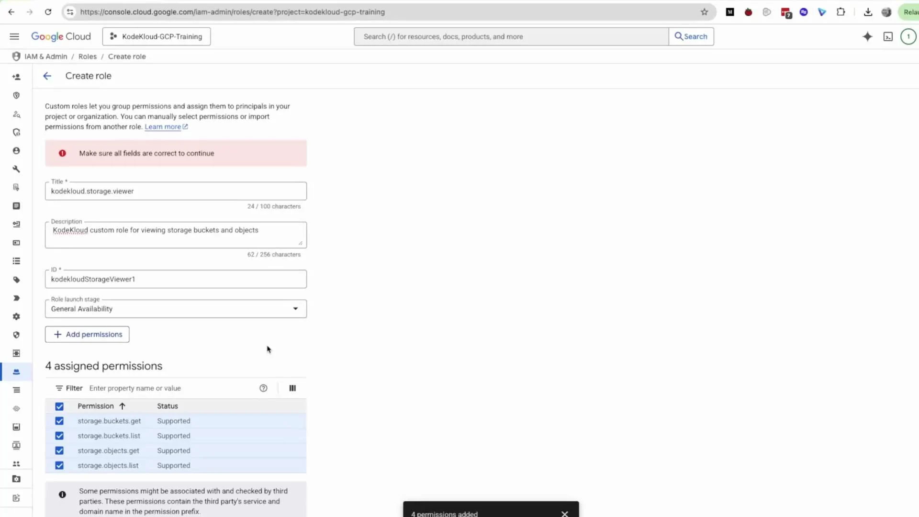Sort by the Permission column header
The width and height of the screenshot is (919, 517).
(x=101, y=406)
